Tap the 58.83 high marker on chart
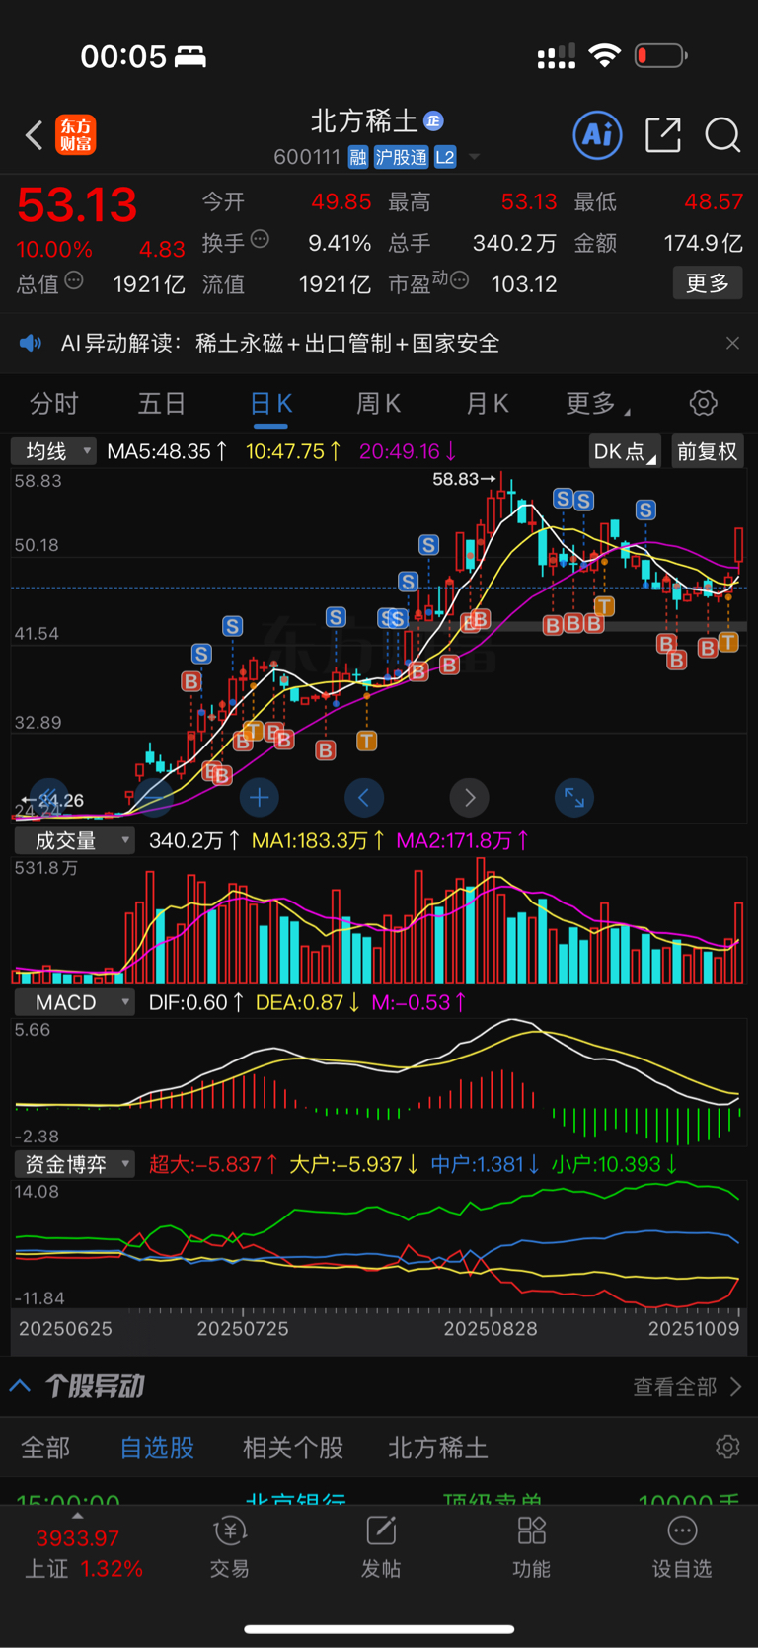Viewport: 758px width, 1648px height. click(x=463, y=479)
